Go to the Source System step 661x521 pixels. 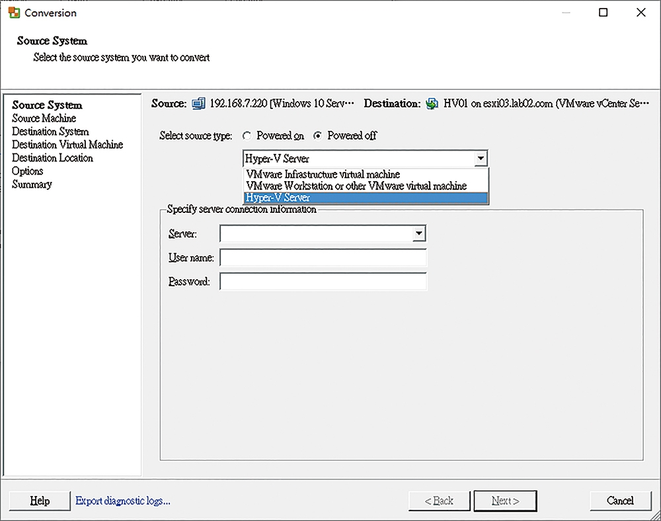click(47, 105)
